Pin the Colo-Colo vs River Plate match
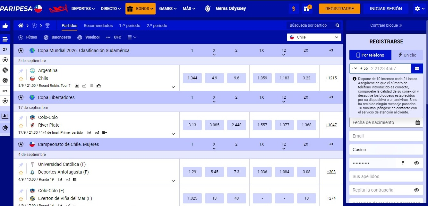The width and height of the screenshot is (428, 206). click(21, 118)
